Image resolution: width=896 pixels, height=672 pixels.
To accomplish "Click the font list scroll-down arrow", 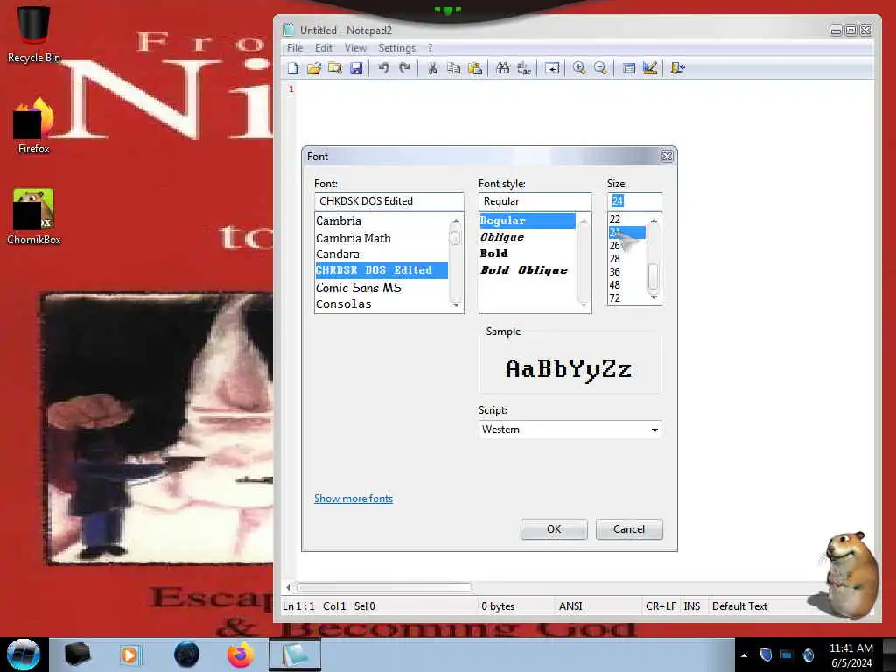I will tap(455, 305).
